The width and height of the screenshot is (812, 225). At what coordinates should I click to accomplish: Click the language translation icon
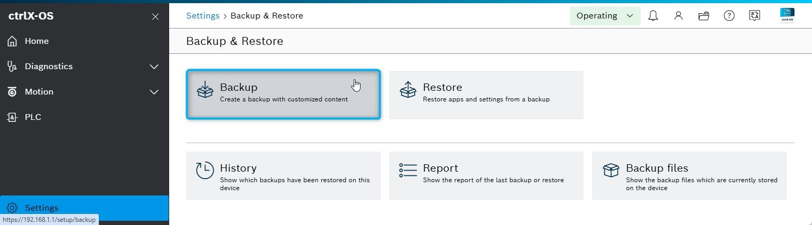click(754, 16)
